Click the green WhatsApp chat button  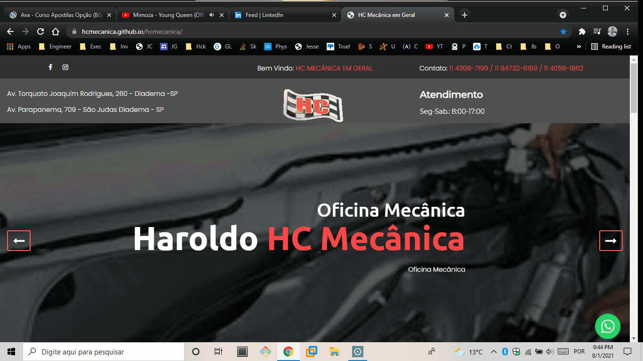coord(607,326)
